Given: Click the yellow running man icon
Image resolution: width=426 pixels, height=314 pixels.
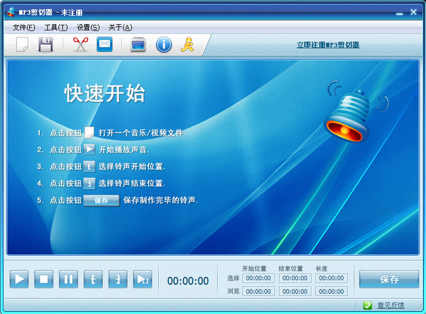Looking at the screenshot, I should pos(187,45).
